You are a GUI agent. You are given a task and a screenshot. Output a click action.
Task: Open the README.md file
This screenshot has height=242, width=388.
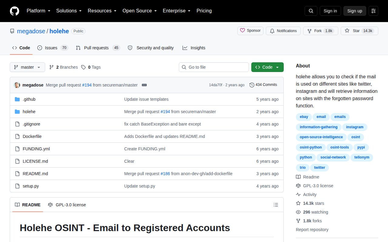point(35,174)
